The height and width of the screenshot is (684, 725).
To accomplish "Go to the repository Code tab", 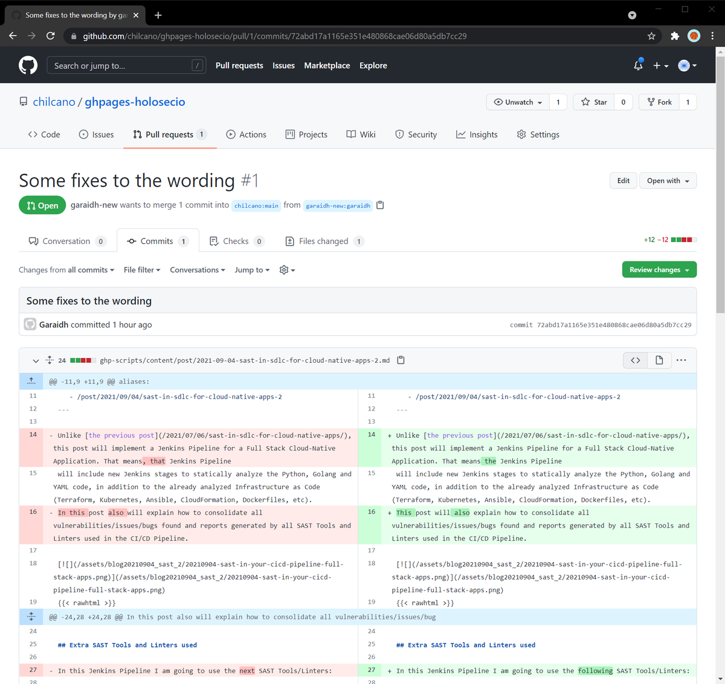I will pyautogui.click(x=44, y=135).
